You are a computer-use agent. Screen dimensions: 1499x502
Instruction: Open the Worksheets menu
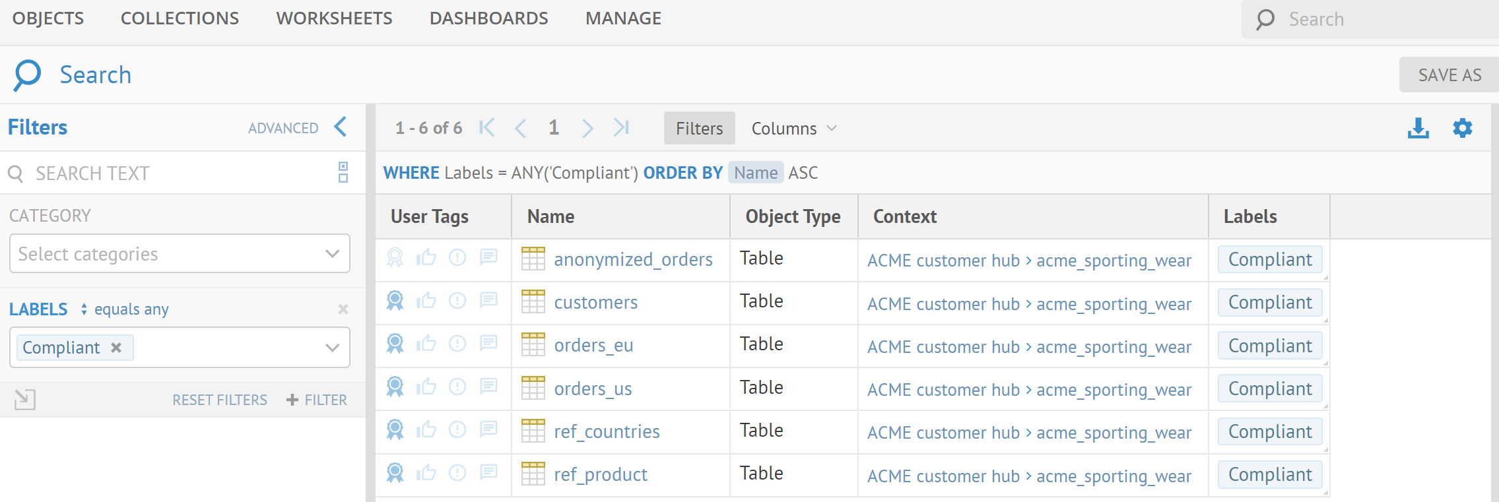click(334, 18)
